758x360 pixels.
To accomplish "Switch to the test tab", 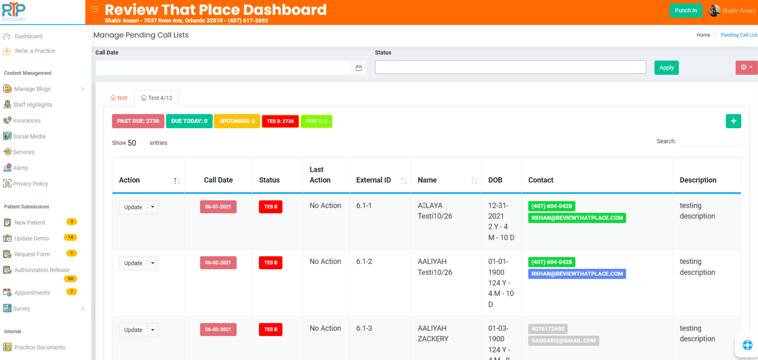I will point(119,98).
